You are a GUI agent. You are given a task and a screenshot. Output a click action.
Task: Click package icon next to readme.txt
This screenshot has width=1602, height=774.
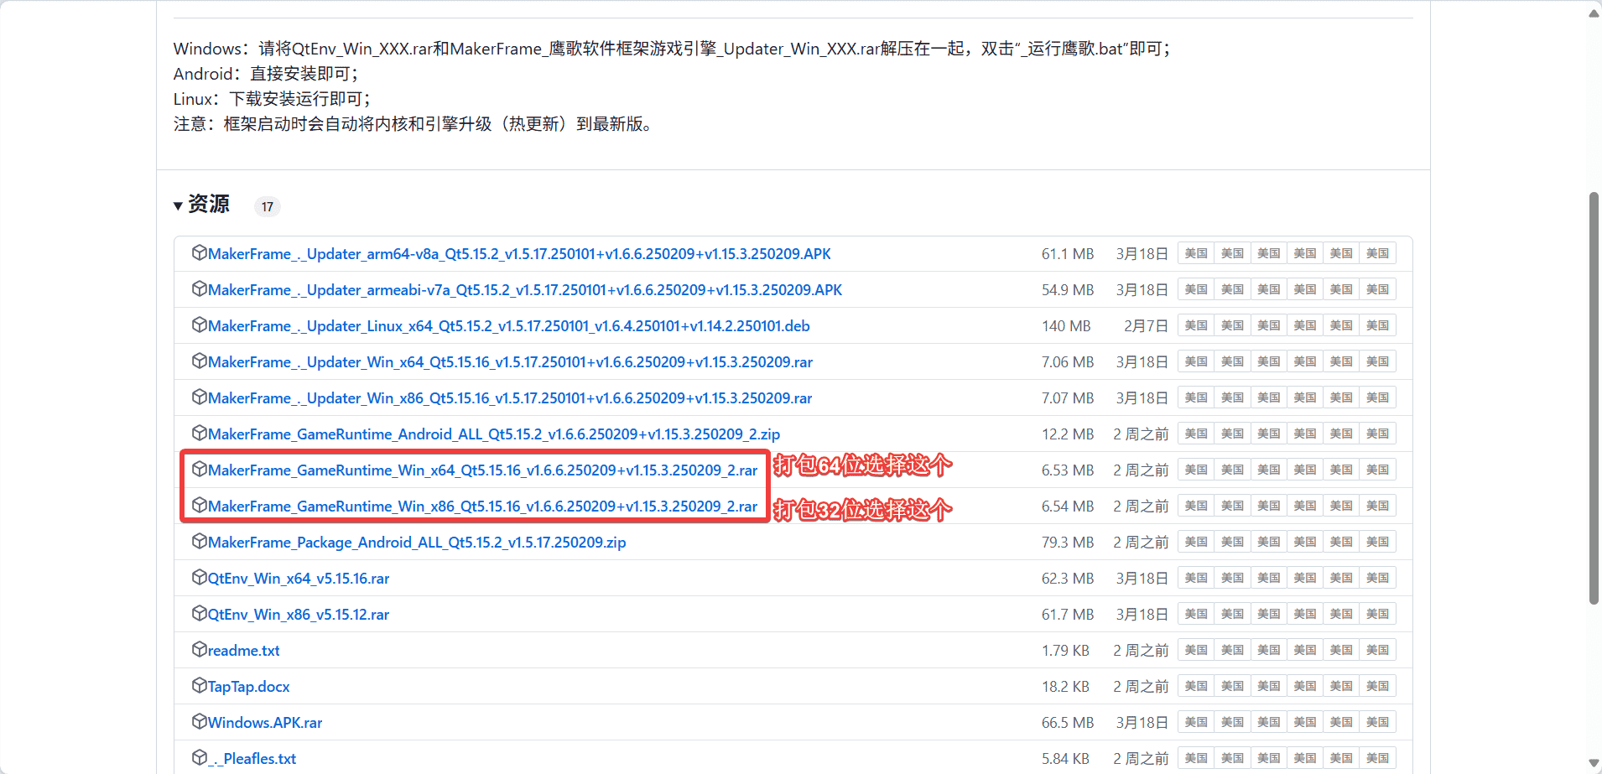tap(199, 649)
